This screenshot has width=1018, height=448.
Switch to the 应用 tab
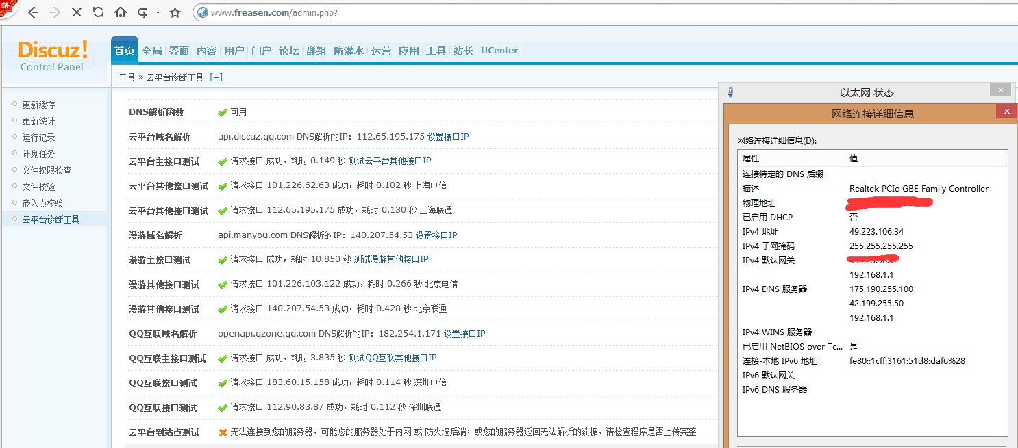(x=409, y=51)
